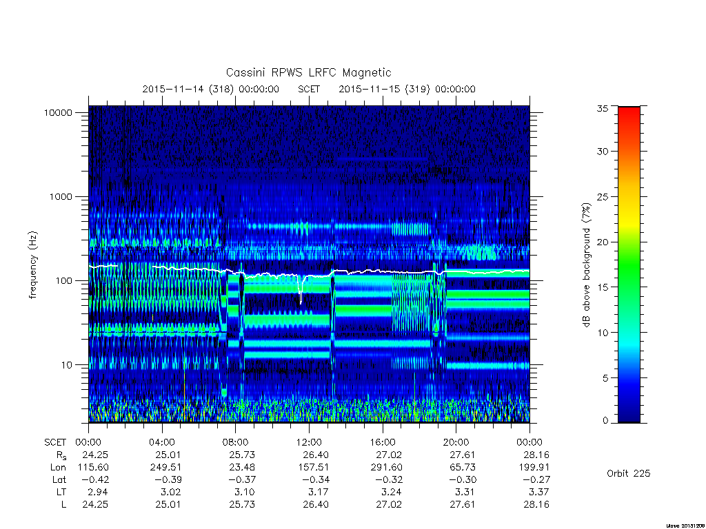Click the time label '20:00'
Viewport: 706px width, 529px height.
click(456, 442)
